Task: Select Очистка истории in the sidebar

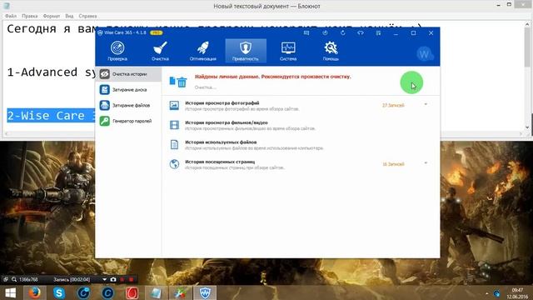Action: 128,74
